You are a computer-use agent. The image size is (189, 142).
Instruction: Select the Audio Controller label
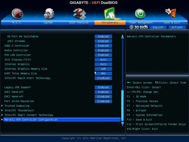(x=16, y=50)
